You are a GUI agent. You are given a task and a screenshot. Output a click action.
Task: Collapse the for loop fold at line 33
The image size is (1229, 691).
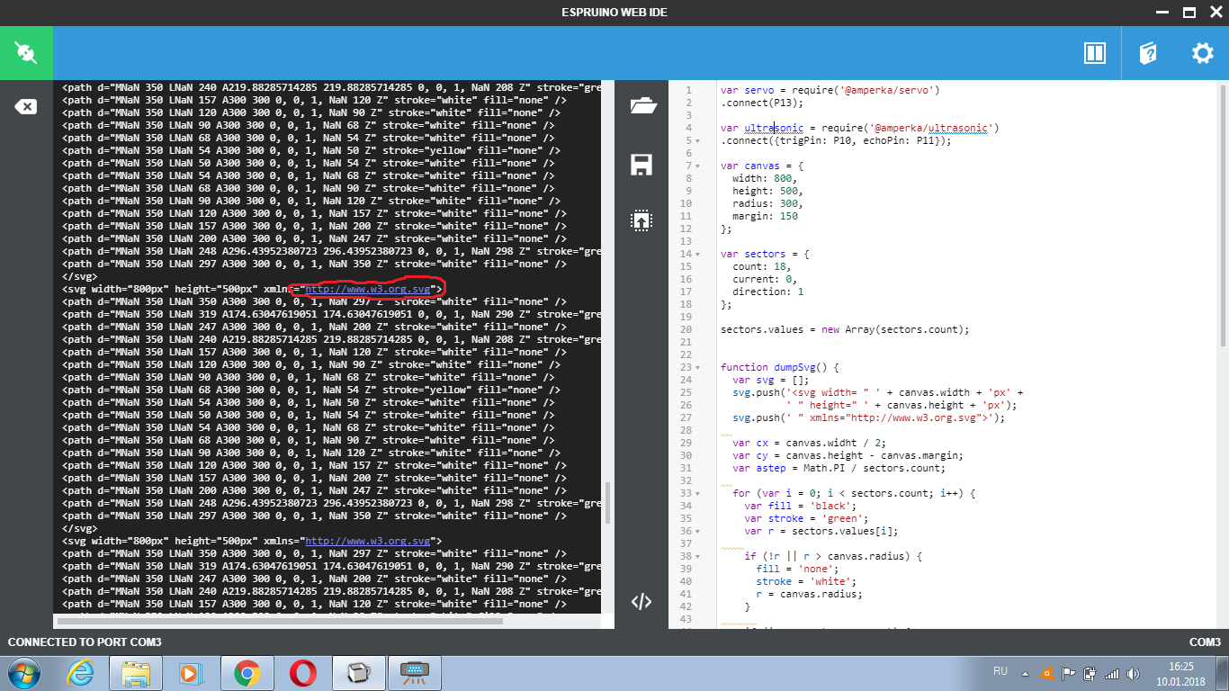pyautogui.click(x=697, y=493)
